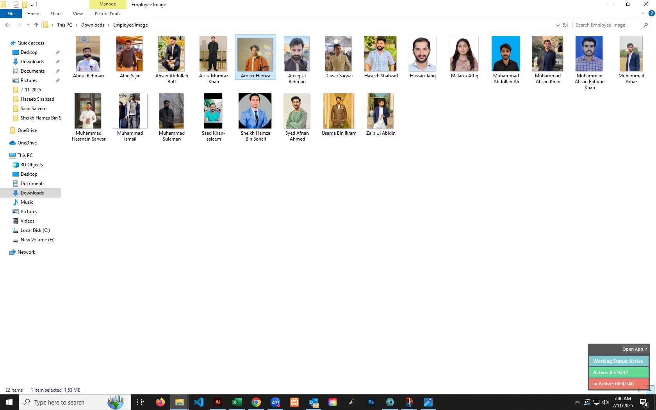Open the Windows Start menu
656x410 pixels.
[9, 402]
